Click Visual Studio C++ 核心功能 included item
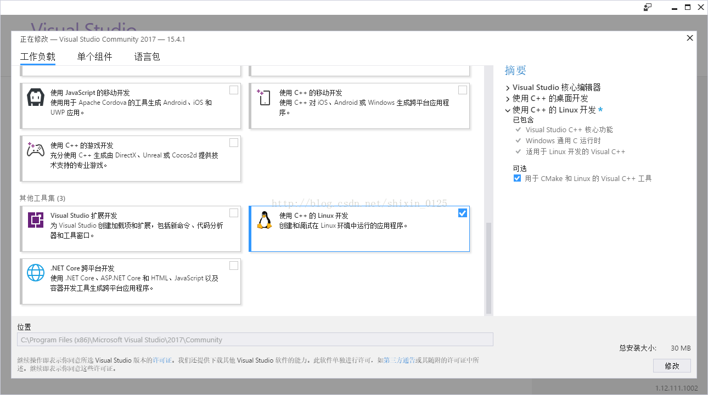The height and width of the screenshot is (395, 708). pyautogui.click(x=569, y=130)
